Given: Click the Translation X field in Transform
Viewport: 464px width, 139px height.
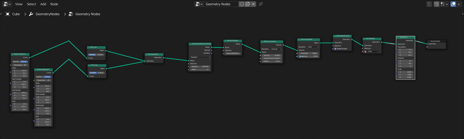Looking at the screenshot, I should pyautogui.click(x=405, y=50).
